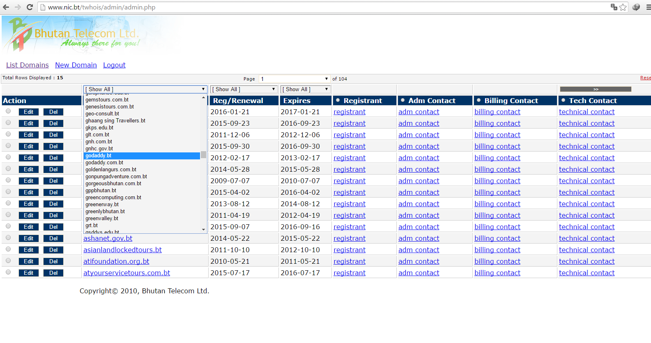Click the Logout link

[x=114, y=65]
